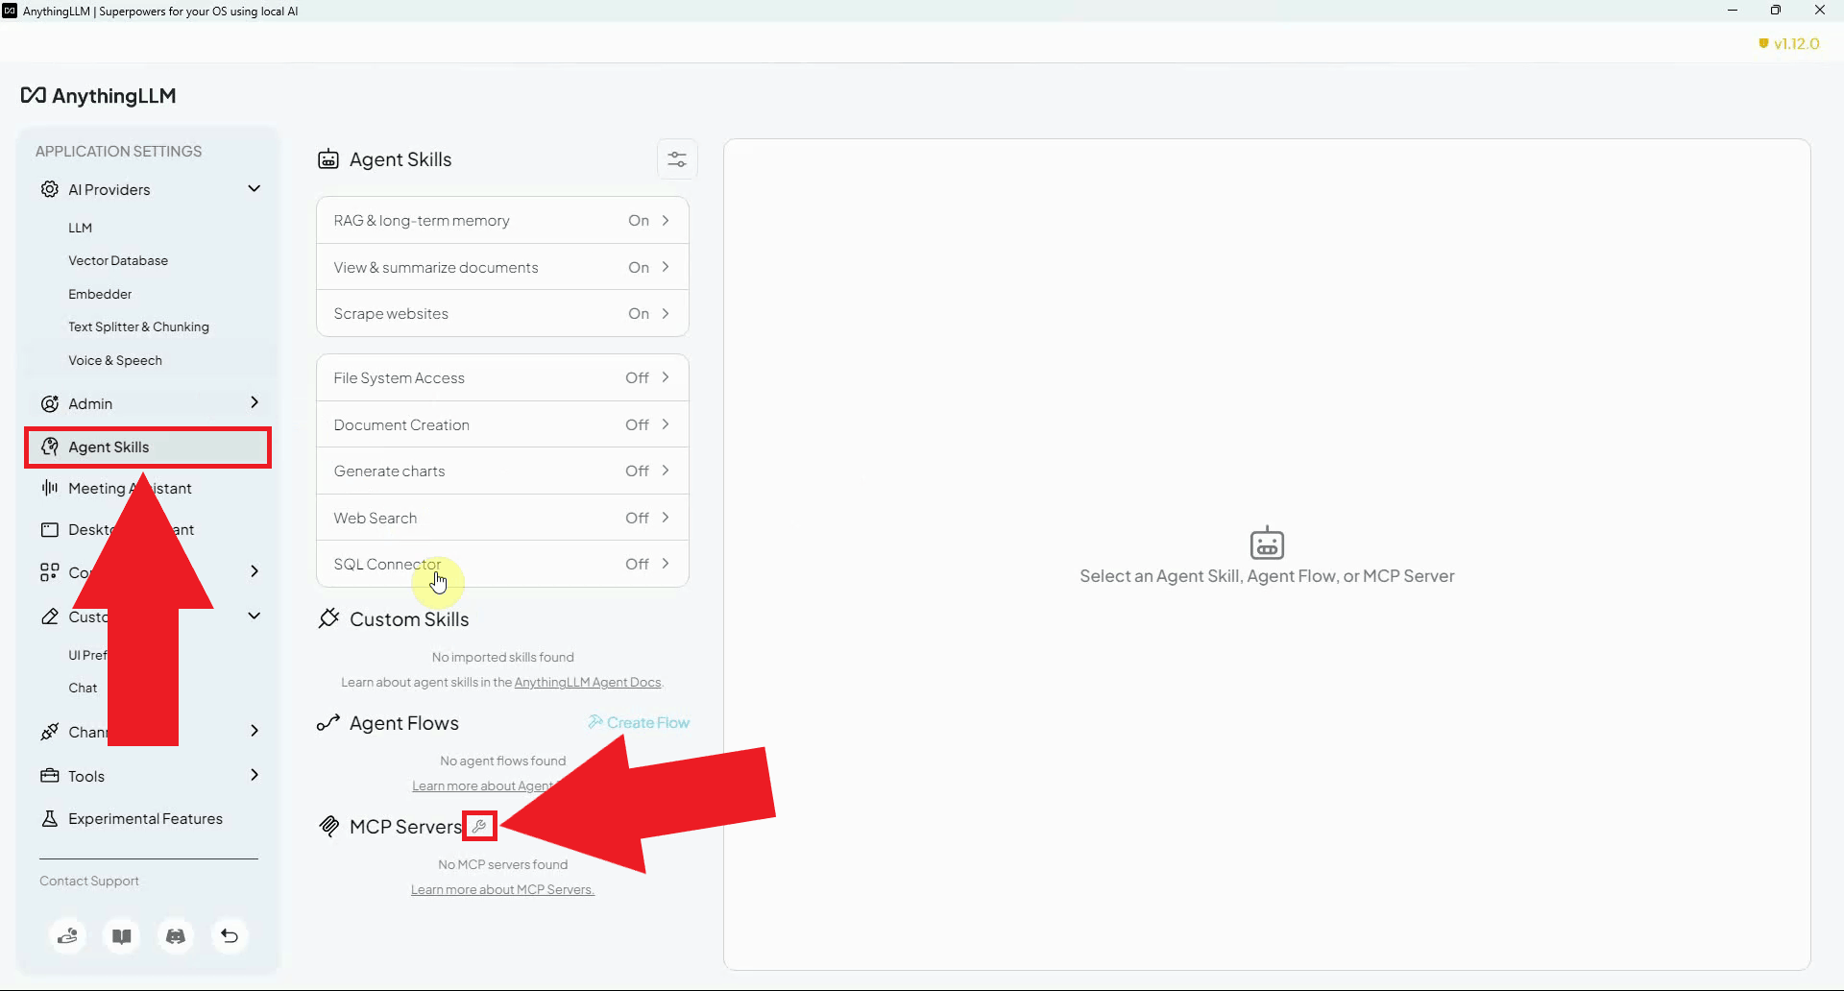This screenshot has width=1844, height=991.
Task: Open the support hand icon in footer
Action: pos(67,935)
